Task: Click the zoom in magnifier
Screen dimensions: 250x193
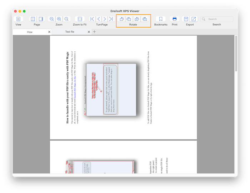Action: click(x=59, y=19)
